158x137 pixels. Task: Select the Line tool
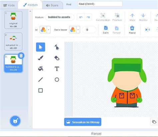[x=41, y=79]
